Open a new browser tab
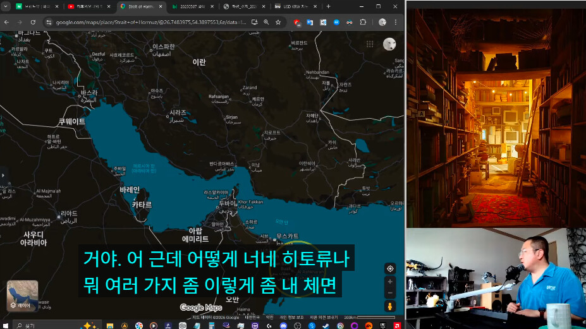The image size is (586, 329). (x=328, y=6)
